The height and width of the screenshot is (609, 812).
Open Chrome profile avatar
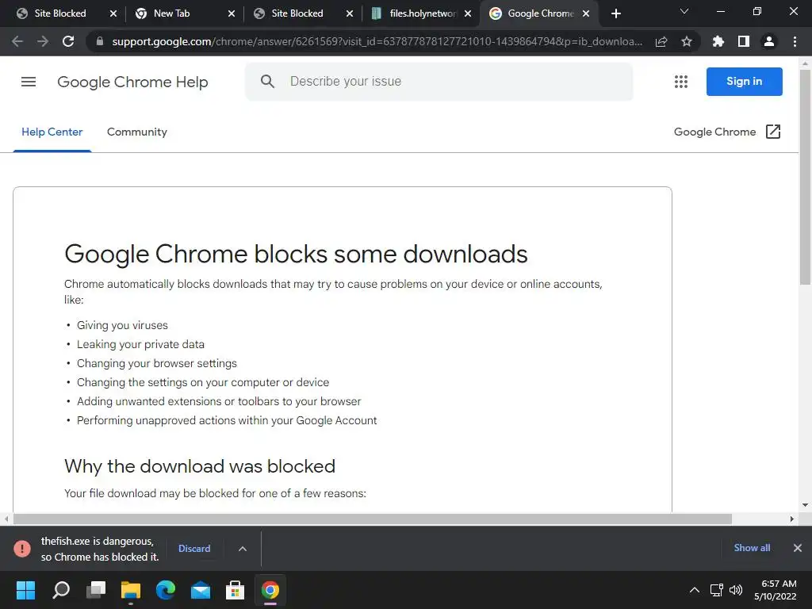click(769, 41)
